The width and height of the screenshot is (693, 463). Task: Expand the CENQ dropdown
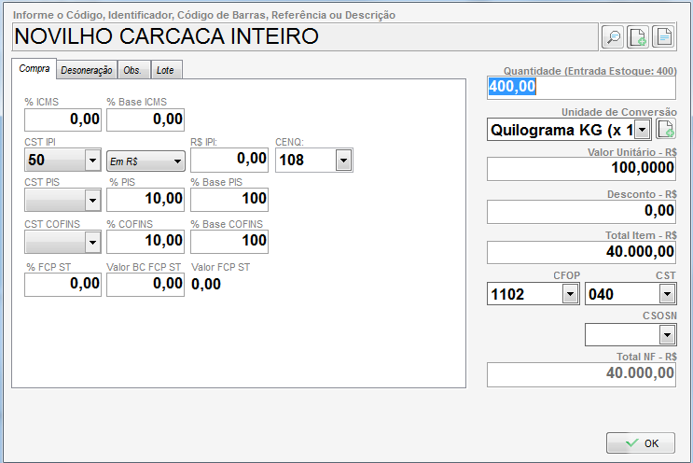343,161
